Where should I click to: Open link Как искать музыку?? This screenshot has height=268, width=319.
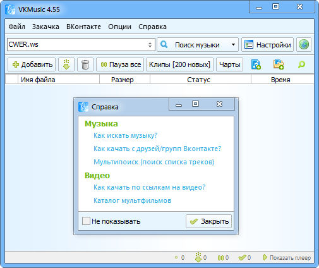[126, 135]
